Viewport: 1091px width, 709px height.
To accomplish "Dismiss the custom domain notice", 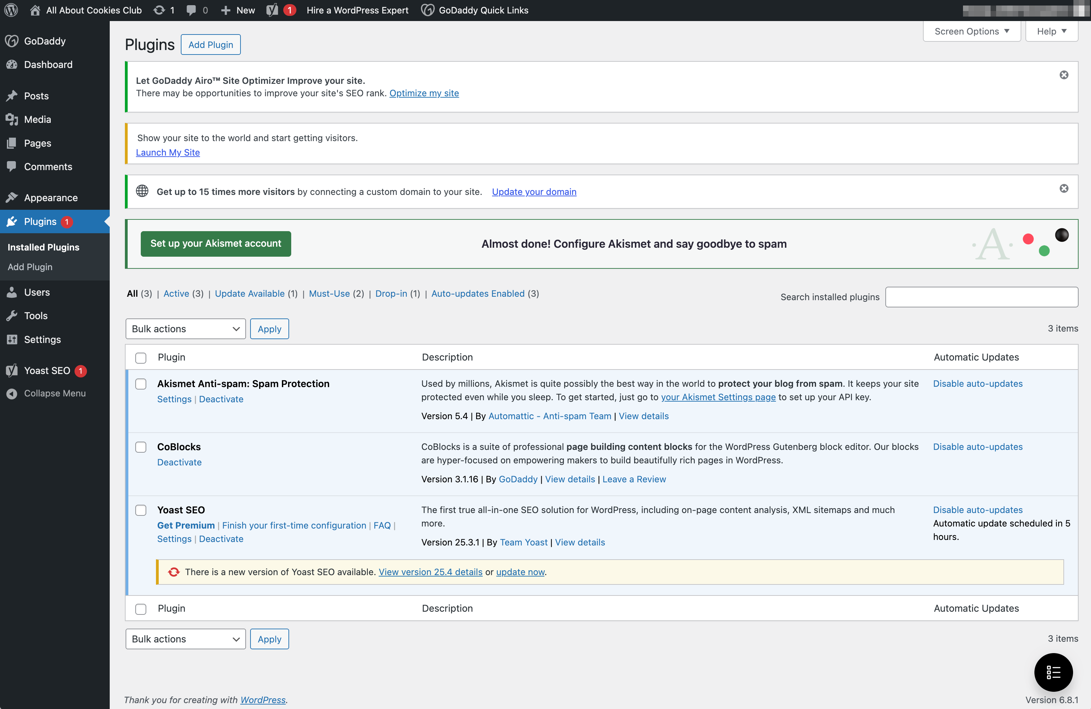I will click(1064, 188).
